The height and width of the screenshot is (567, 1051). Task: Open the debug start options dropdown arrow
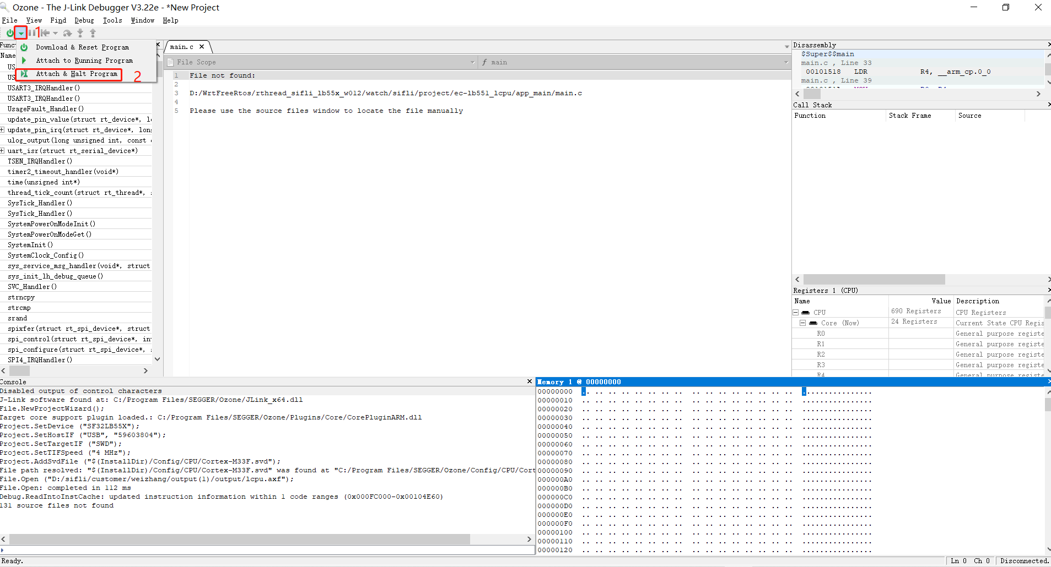(21, 33)
